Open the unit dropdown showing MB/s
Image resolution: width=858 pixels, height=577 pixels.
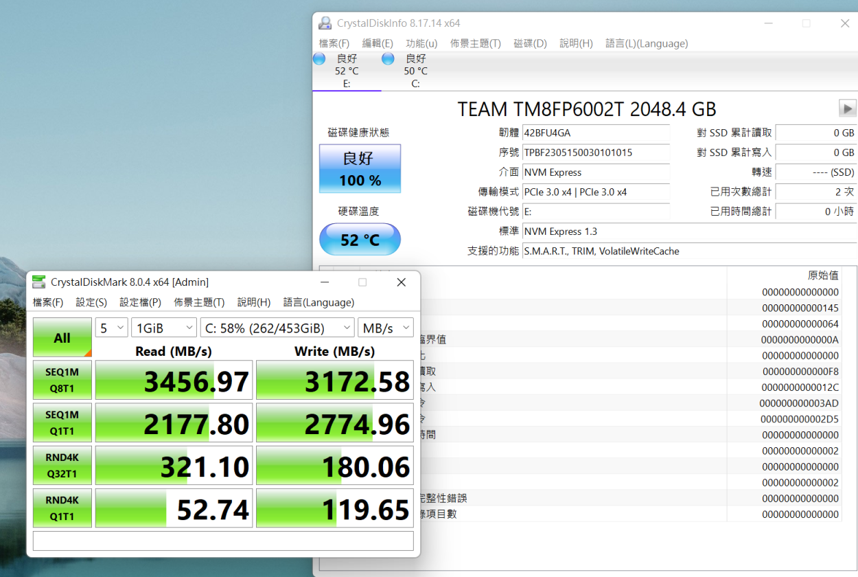coord(386,328)
